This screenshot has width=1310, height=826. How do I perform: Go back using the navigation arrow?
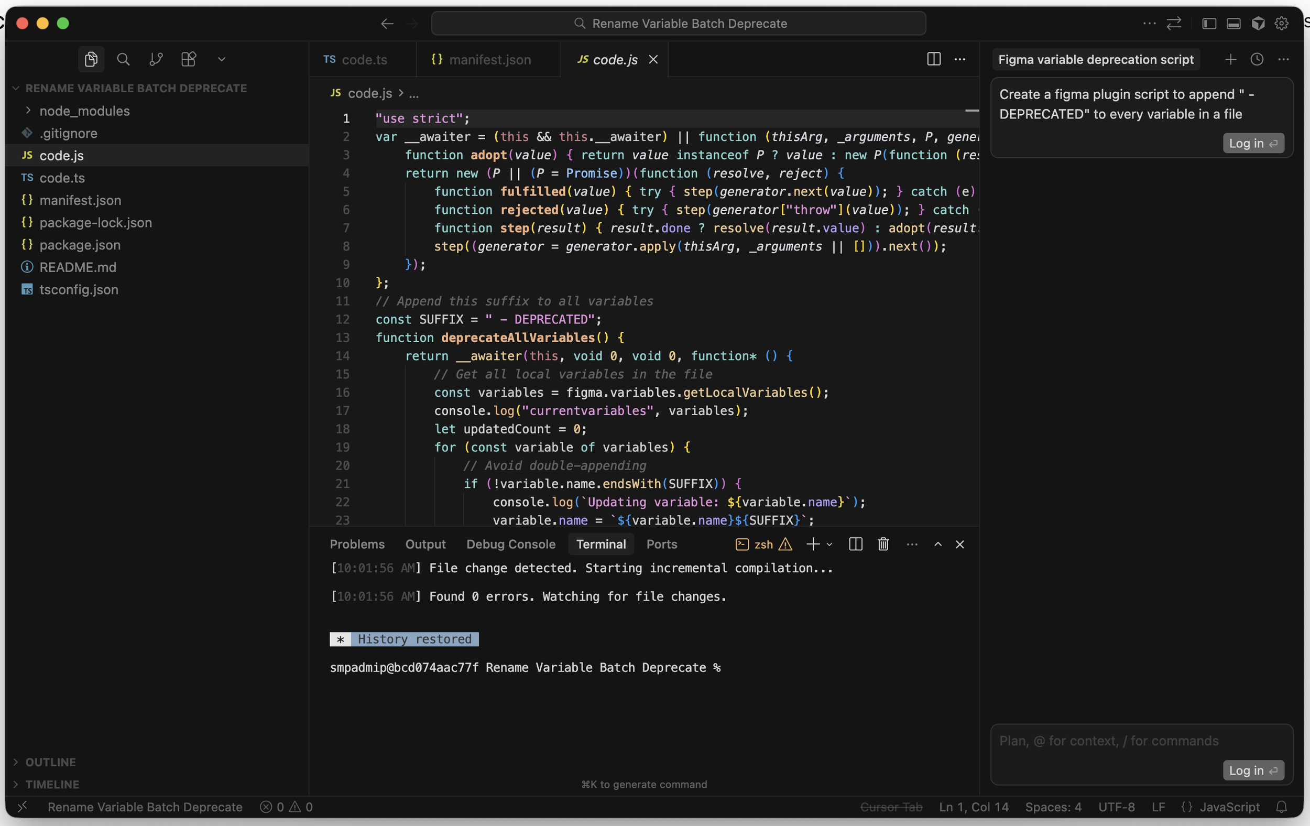(387, 24)
